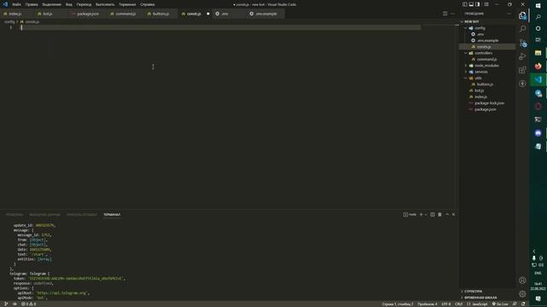Switch to the command.js editor tab
Image resolution: width=547 pixels, height=307 pixels.
coord(126,14)
